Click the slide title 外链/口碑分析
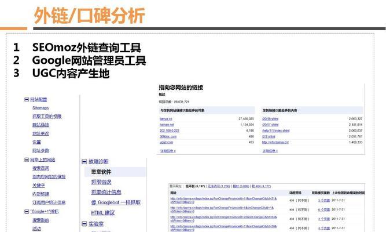This screenshot has width=386, height=232. (89, 16)
